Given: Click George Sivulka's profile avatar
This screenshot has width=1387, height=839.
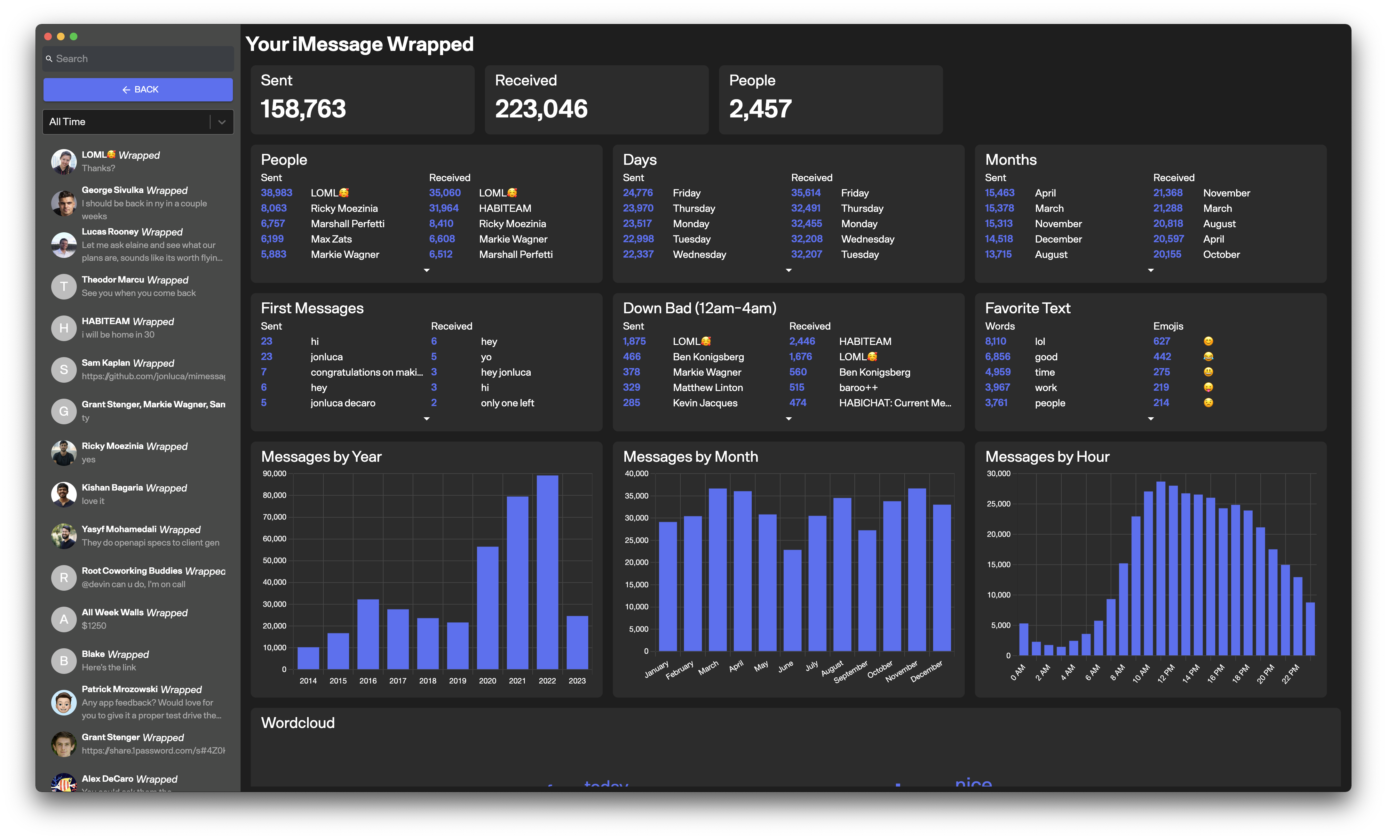Looking at the screenshot, I should pyautogui.click(x=64, y=203).
